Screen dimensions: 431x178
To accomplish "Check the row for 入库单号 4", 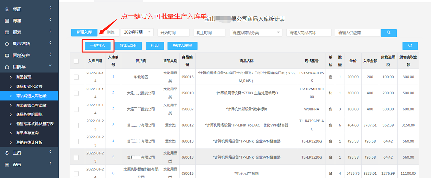I will [76, 141].
